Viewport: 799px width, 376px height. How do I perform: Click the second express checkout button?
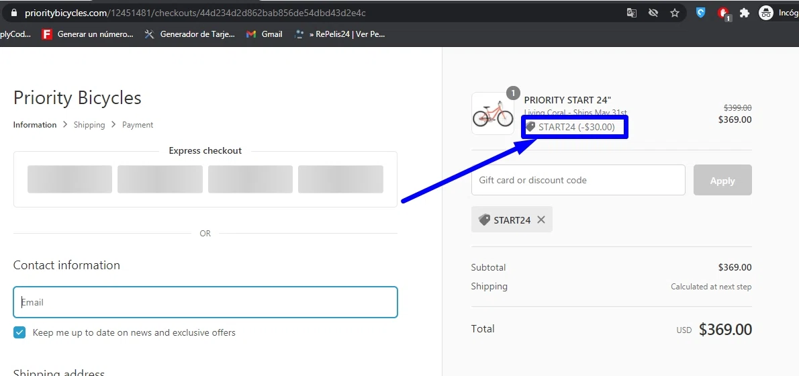(x=160, y=179)
